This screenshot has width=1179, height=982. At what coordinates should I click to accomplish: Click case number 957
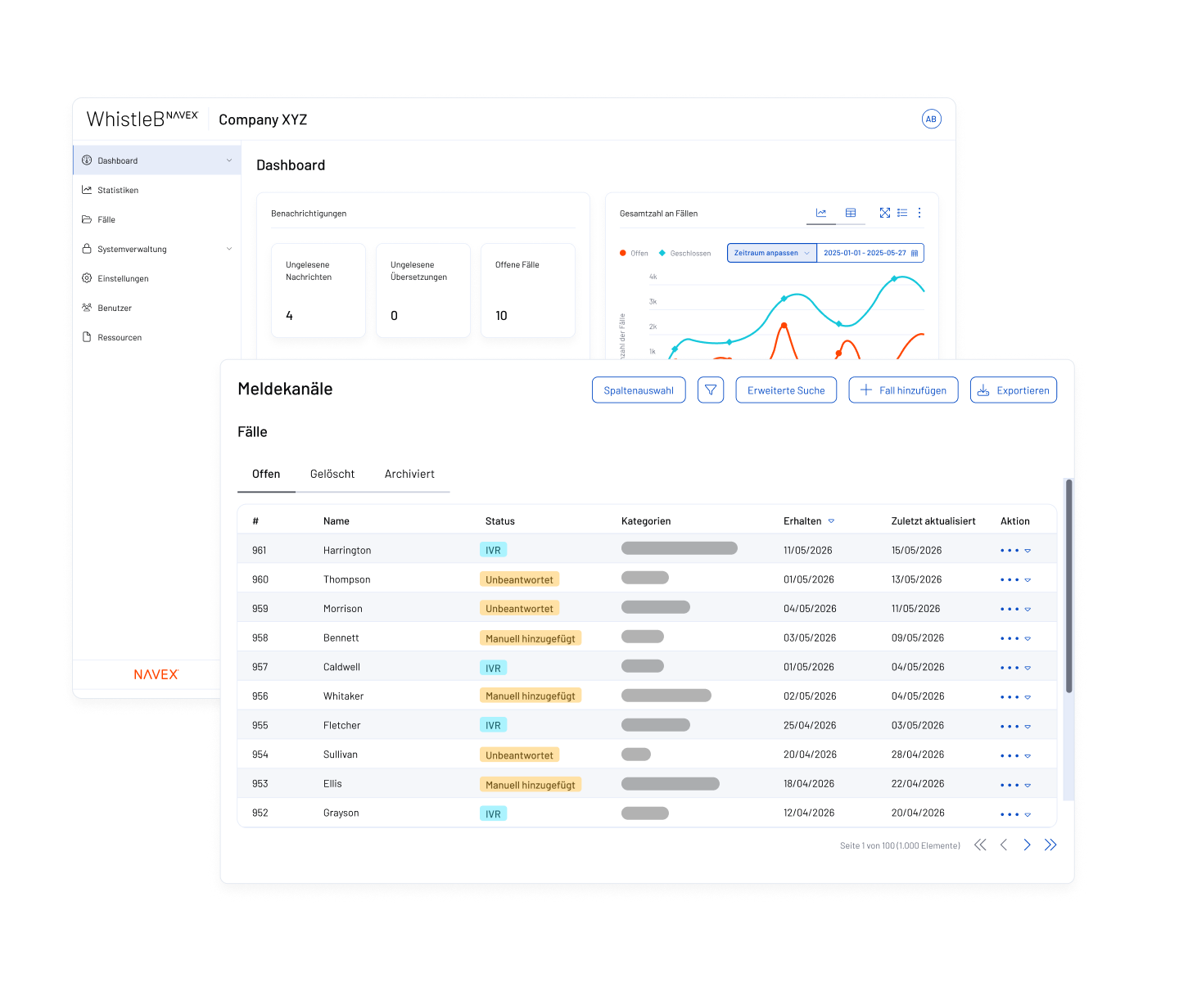point(260,667)
